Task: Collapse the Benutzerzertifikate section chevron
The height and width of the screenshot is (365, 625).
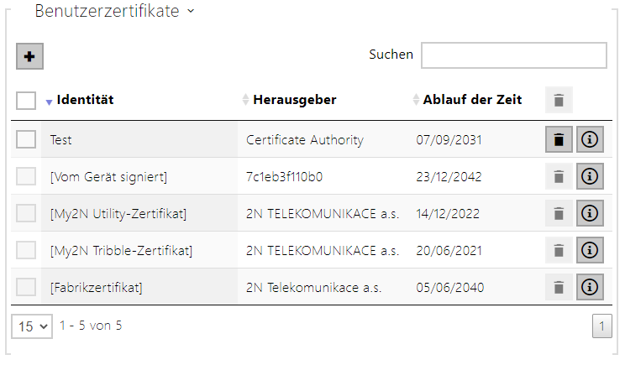Action: click(191, 11)
